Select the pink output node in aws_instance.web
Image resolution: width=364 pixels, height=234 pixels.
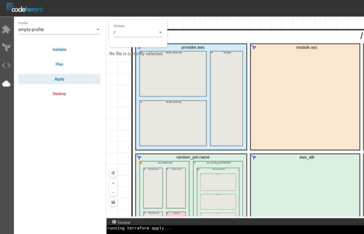(x=176, y=214)
